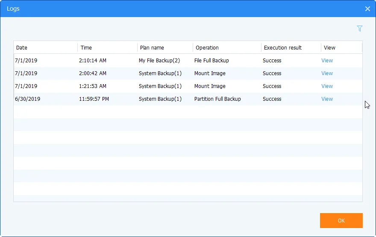The width and height of the screenshot is (376, 237).
Task: Close the Logs dialog with X
Action: 367,9
